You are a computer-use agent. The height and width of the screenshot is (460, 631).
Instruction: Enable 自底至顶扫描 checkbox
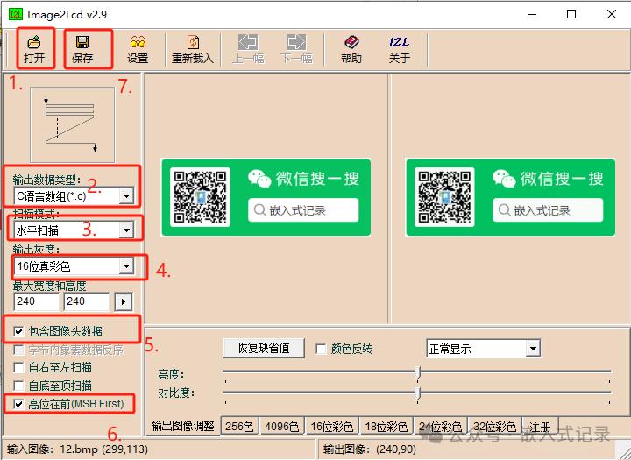click(x=18, y=386)
